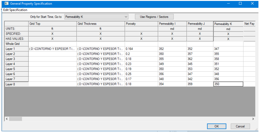Click the Use Regions / Sectors button
Image resolution: width=260 pixels, height=133 pixels.
pyautogui.click(x=154, y=17)
